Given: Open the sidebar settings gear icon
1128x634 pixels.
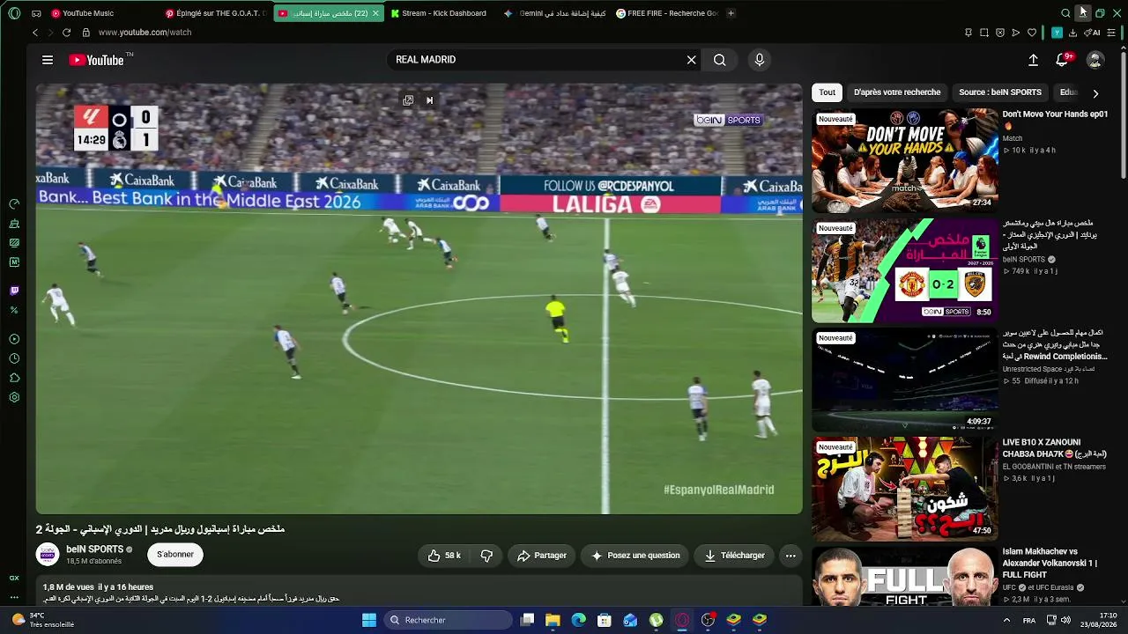Looking at the screenshot, I should coord(14,397).
